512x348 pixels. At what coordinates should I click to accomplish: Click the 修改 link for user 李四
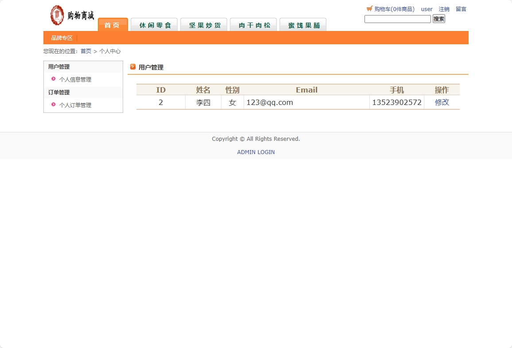point(442,102)
